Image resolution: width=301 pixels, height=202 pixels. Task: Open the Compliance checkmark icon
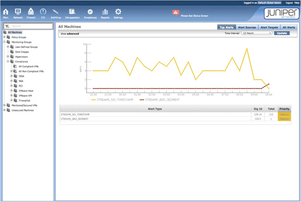tap(90, 12)
